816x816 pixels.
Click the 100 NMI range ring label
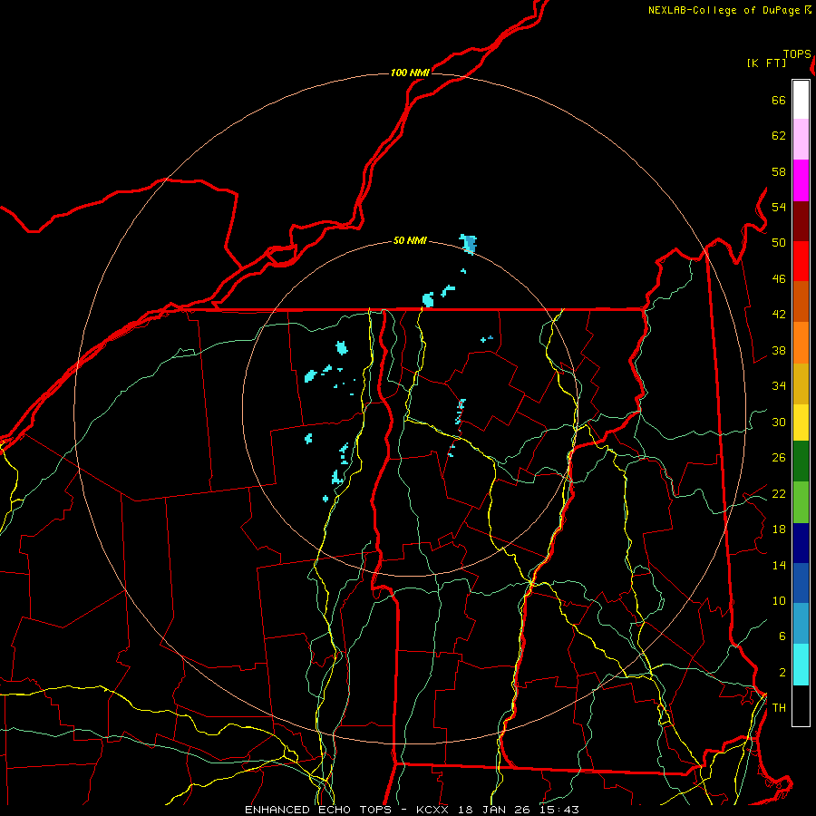tap(410, 73)
